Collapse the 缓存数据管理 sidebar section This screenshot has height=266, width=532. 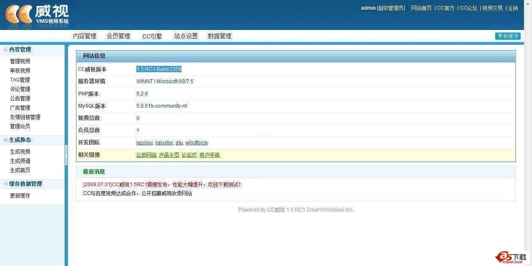click(5, 184)
